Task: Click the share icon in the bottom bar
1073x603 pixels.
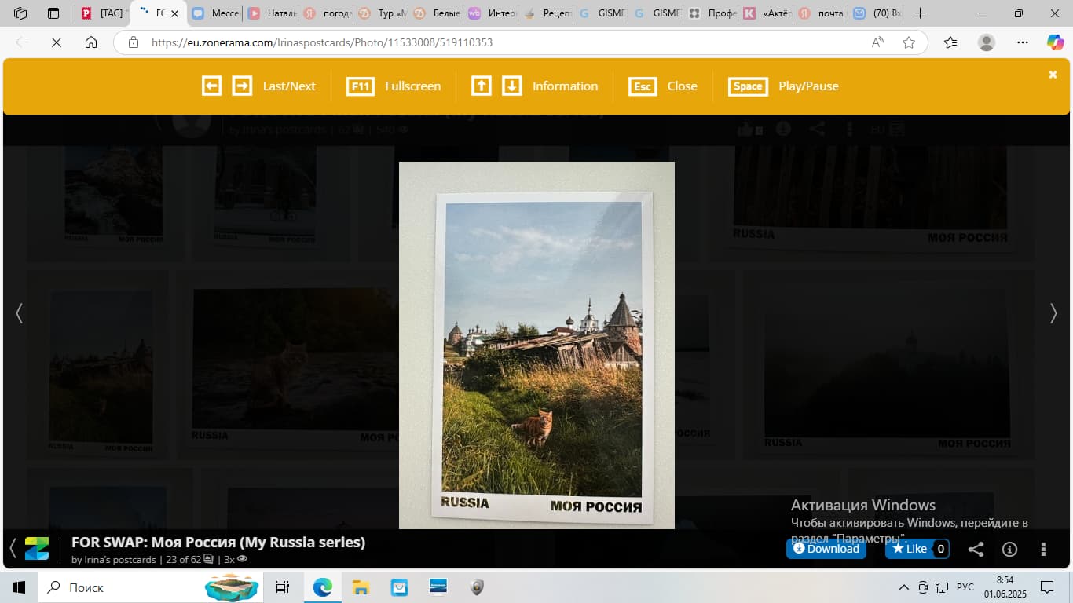Action: pyautogui.click(x=976, y=550)
